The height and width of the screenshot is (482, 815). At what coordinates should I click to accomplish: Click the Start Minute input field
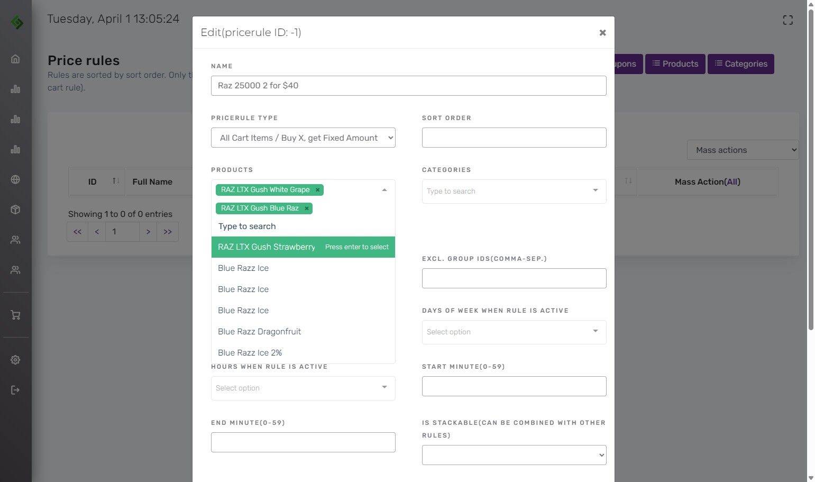click(514, 386)
